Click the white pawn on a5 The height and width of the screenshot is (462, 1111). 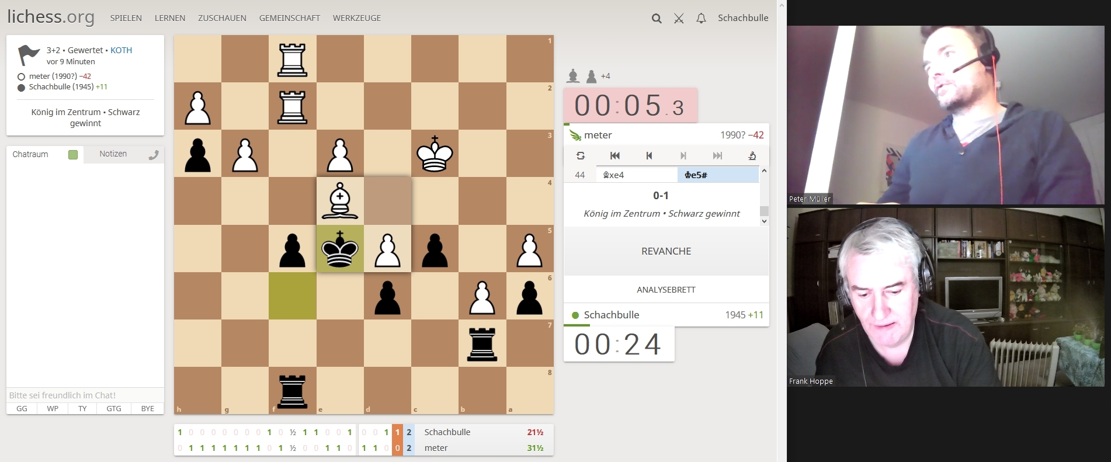529,249
